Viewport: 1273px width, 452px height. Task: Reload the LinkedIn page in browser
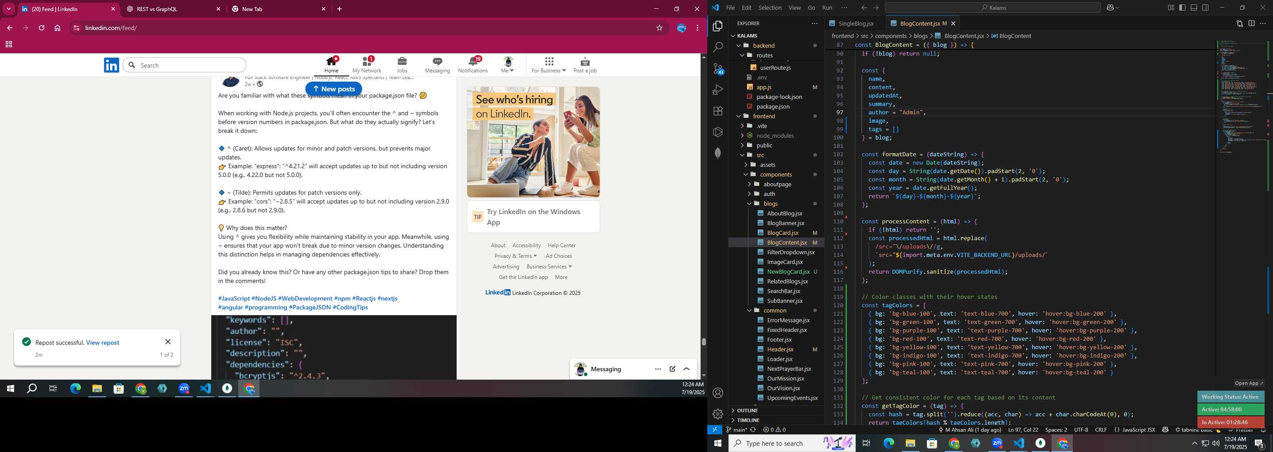click(x=42, y=28)
